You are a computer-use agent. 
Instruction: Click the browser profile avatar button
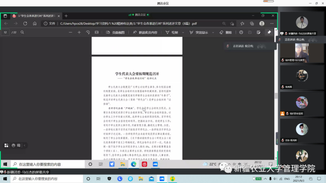tap(262, 24)
